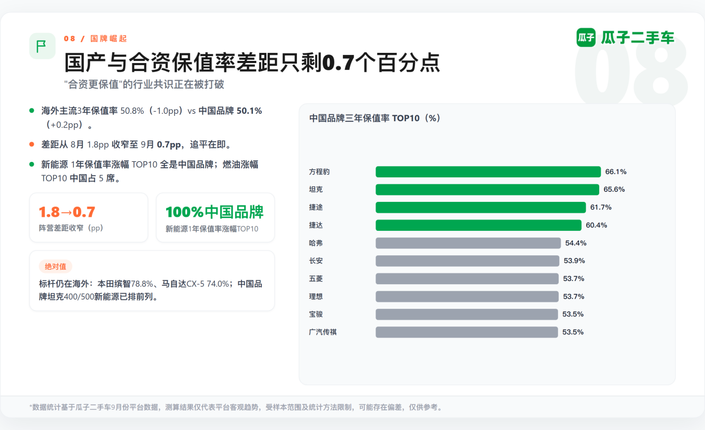Click the headline 国产与合资保值率差距只剩0.7个百分点

click(252, 62)
